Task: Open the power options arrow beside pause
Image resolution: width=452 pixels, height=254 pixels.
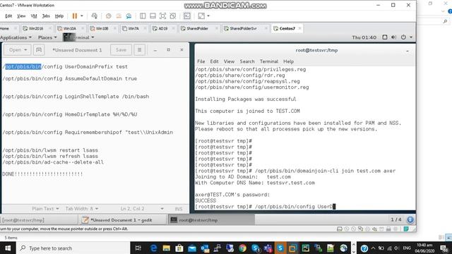Action: tap(82, 16)
